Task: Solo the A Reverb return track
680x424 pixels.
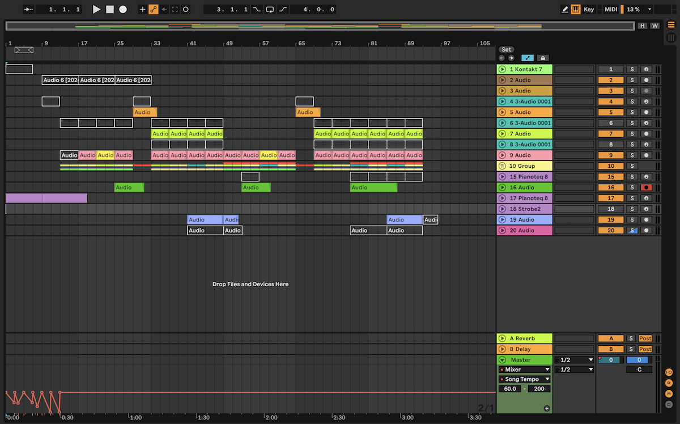Action: tap(630, 338)
